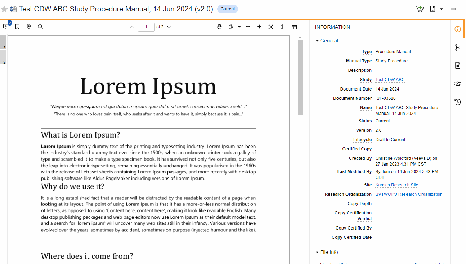The image size is (466, 264).
Task: Open the page selection dropdown chevron
Action: (169, 27)
